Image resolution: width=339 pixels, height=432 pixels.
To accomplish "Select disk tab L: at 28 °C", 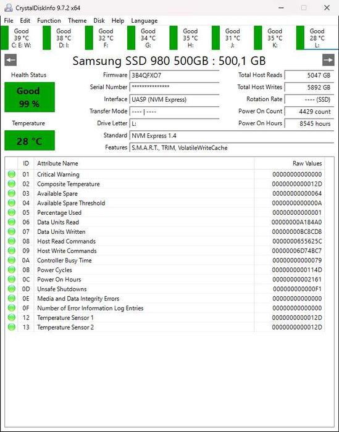I will [x=317, y=38].
